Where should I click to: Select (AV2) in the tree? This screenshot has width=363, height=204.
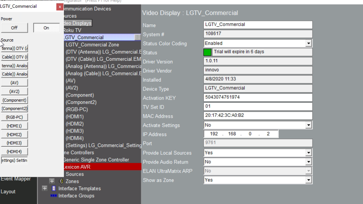(72, 88)
